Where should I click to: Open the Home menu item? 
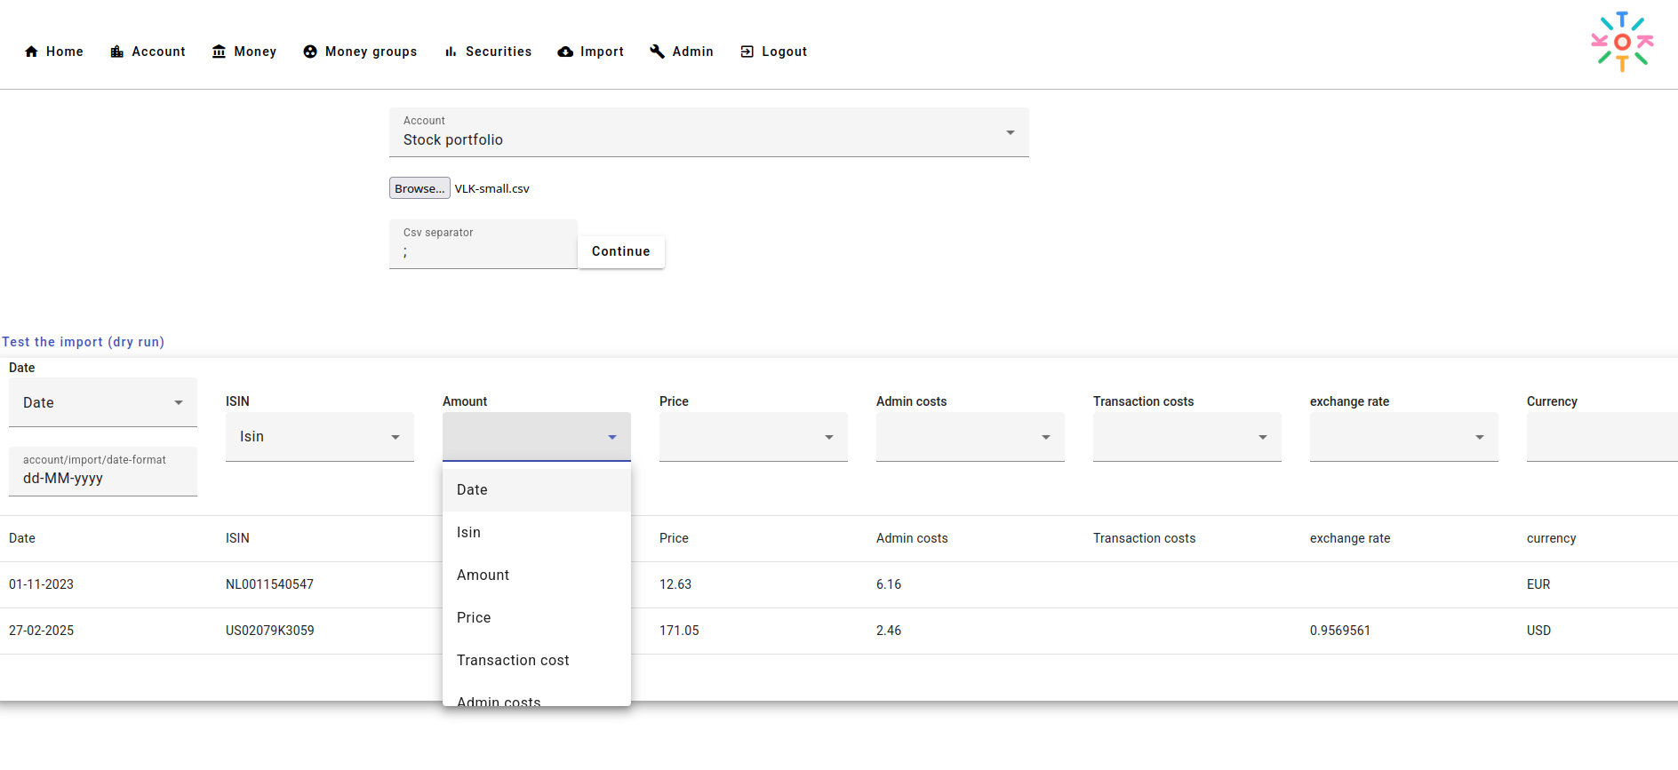point(54,52)
